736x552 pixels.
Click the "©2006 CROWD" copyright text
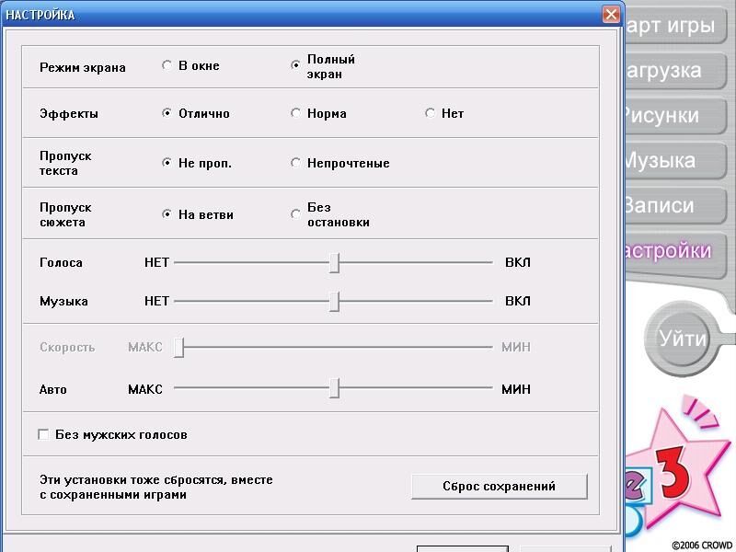click(x=702, y=546)
